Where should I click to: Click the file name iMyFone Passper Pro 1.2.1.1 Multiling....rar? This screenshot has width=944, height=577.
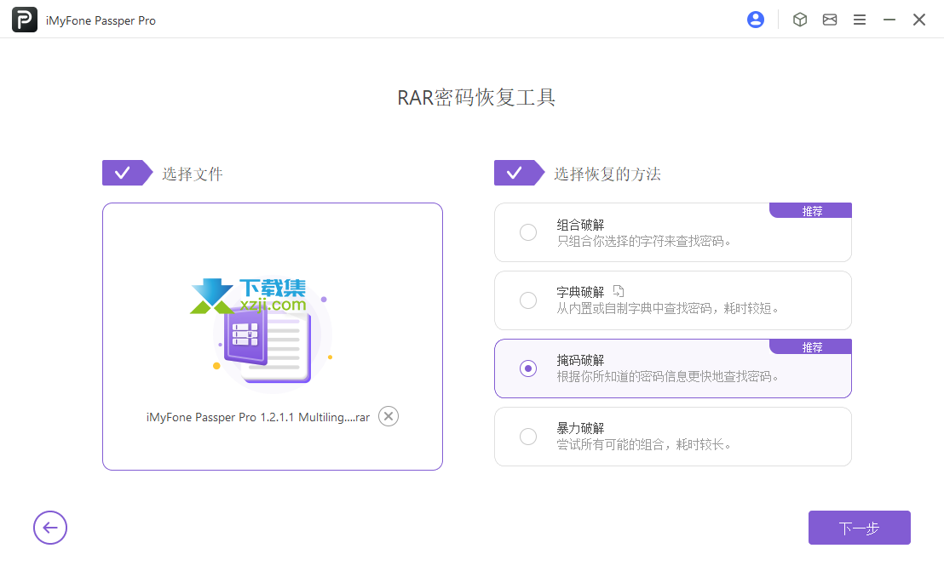click(x=257, y=417)
